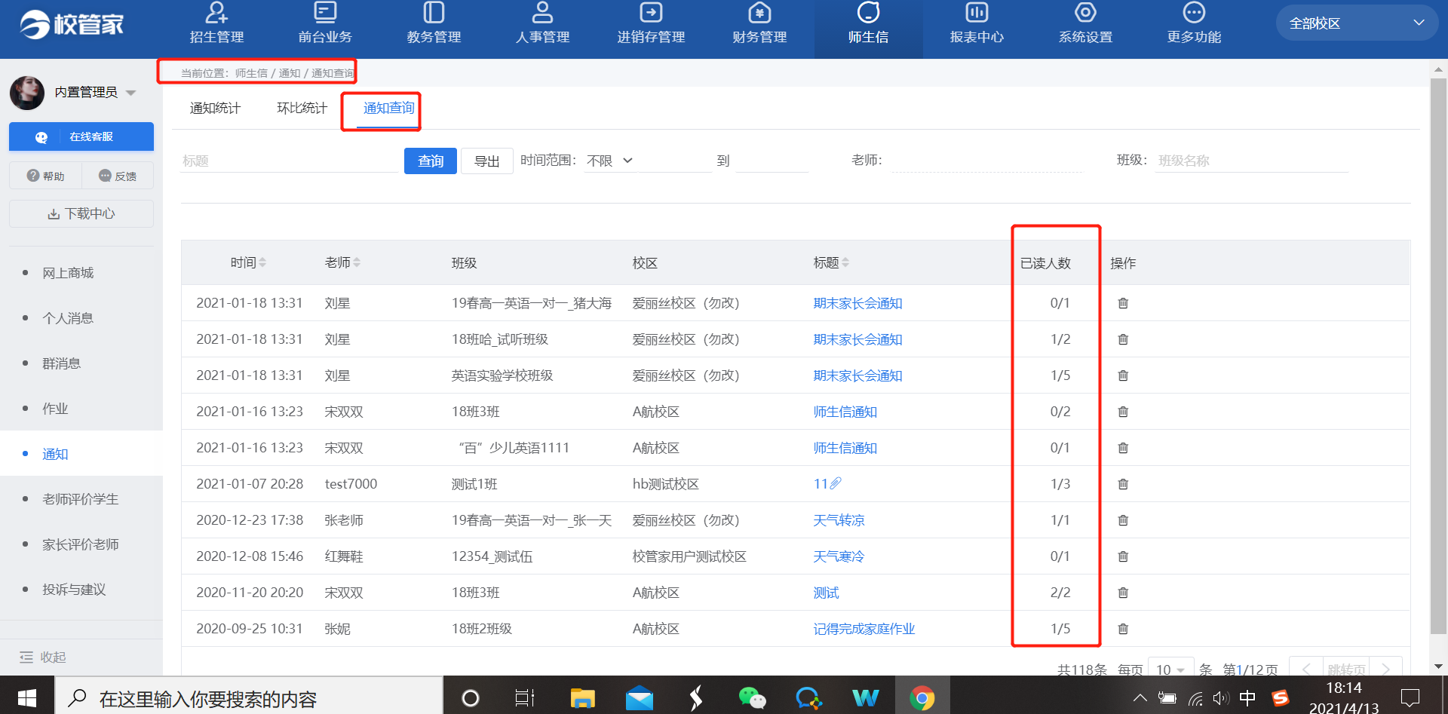
Task: Delete the 2020-11-20 测试 notice row
Action: 1123,593
